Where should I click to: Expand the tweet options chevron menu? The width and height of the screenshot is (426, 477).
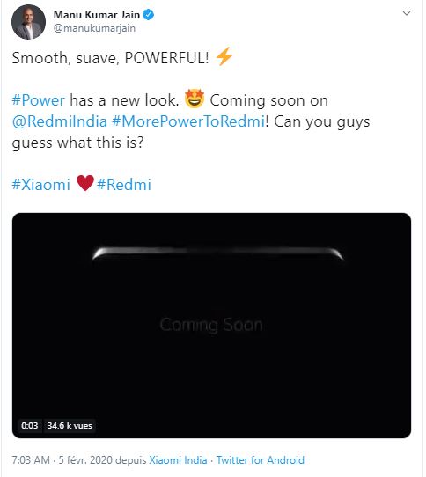point(407,13)
